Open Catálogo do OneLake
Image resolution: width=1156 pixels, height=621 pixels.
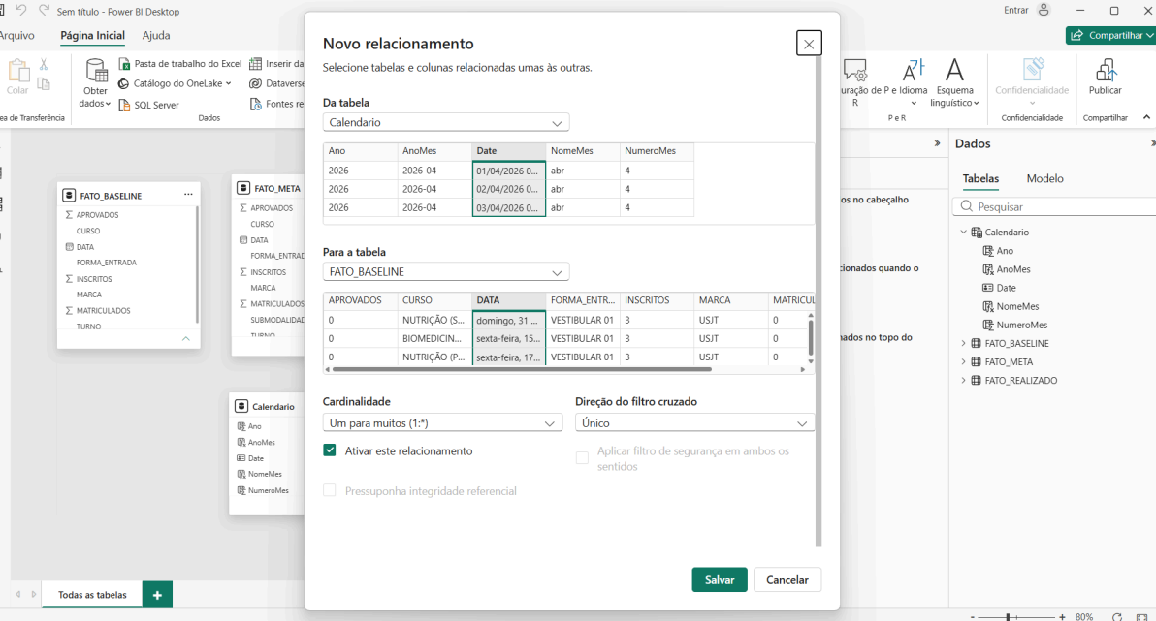pyautogui.click(x=175, y=83)
